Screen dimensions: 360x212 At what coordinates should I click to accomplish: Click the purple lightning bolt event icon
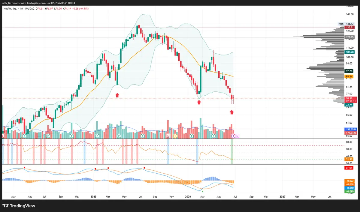click(233, 136)
